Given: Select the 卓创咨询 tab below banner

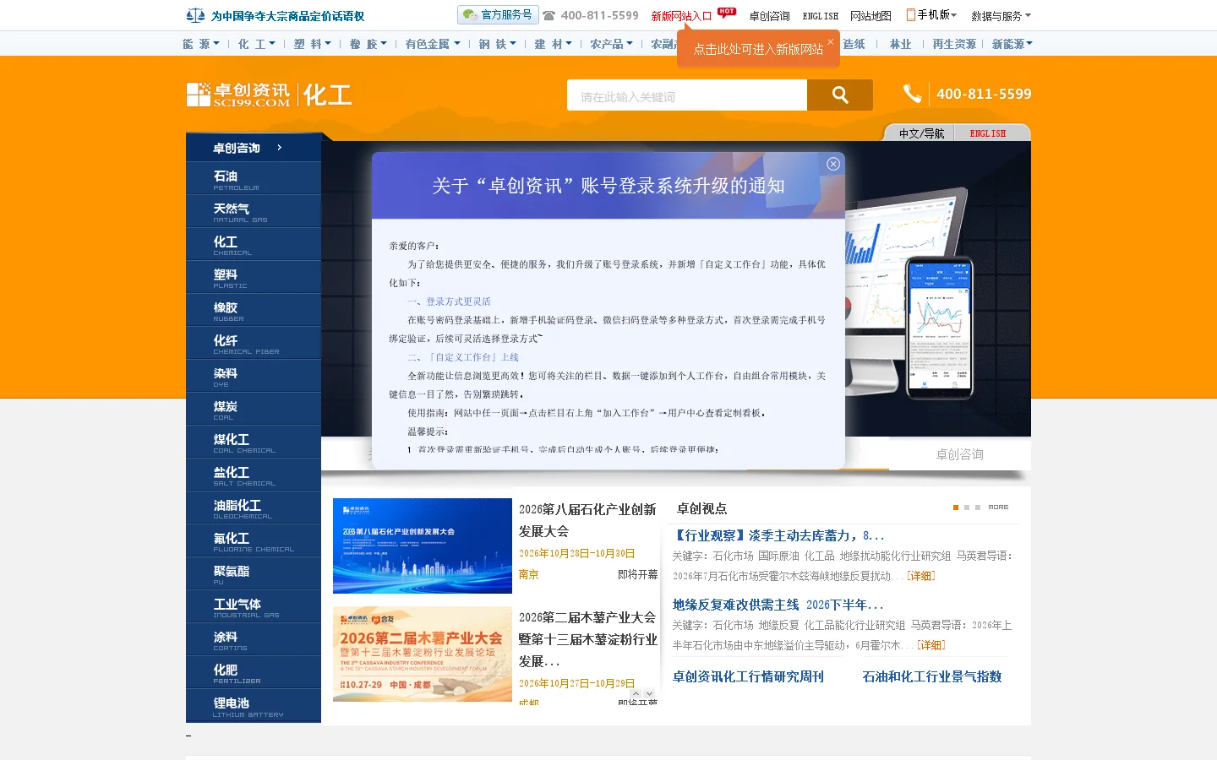Looking at the screenshot, I should coord(960,454).
